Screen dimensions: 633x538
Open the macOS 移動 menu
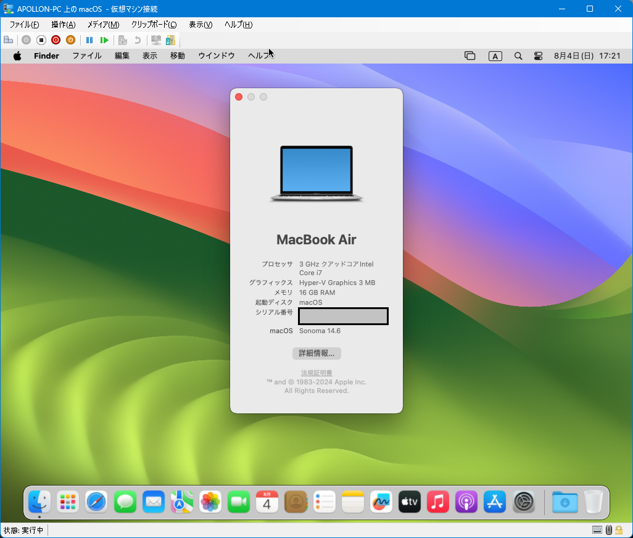coord(177,56)
